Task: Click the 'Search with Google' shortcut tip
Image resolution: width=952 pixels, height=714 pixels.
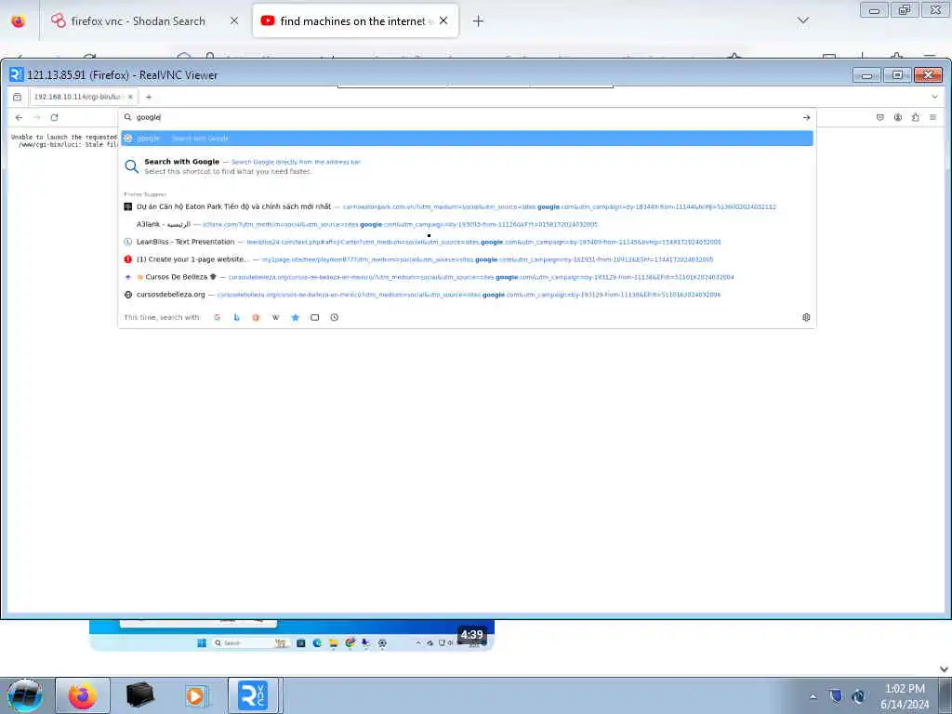Action: point(467,166)
